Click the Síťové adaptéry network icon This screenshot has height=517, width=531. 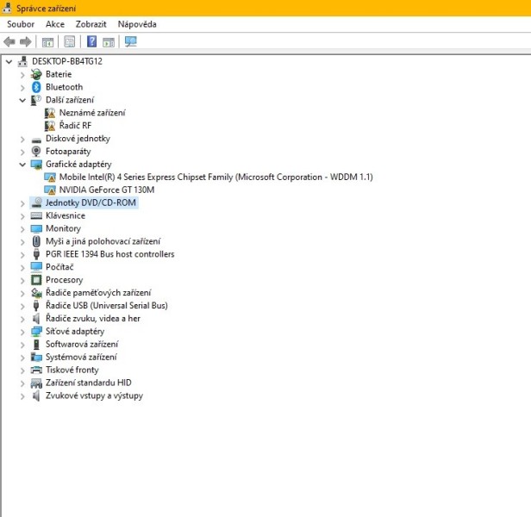(36, 332)
